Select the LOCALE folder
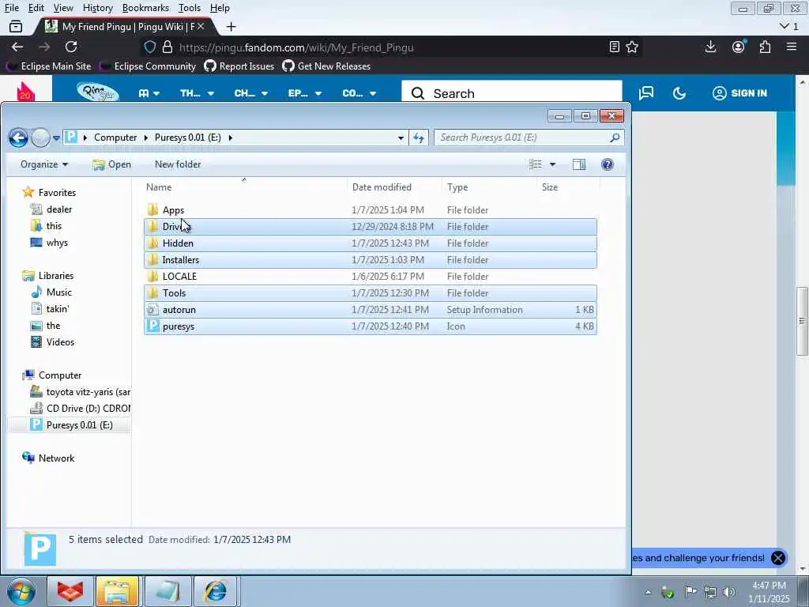 [179, 276]
